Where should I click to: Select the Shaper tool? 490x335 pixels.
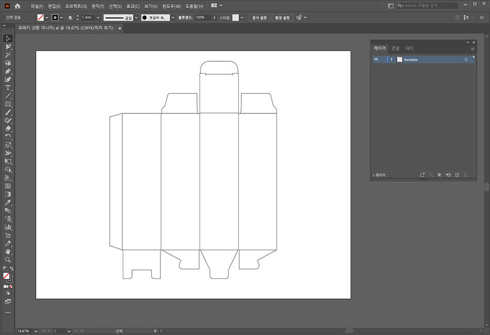[8, 121]
